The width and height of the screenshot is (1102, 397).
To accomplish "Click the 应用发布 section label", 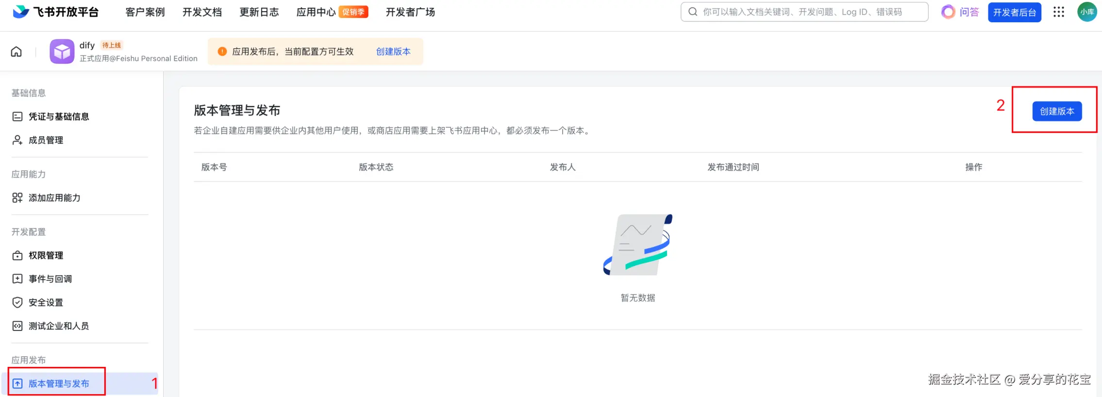I will pos(29,360).
